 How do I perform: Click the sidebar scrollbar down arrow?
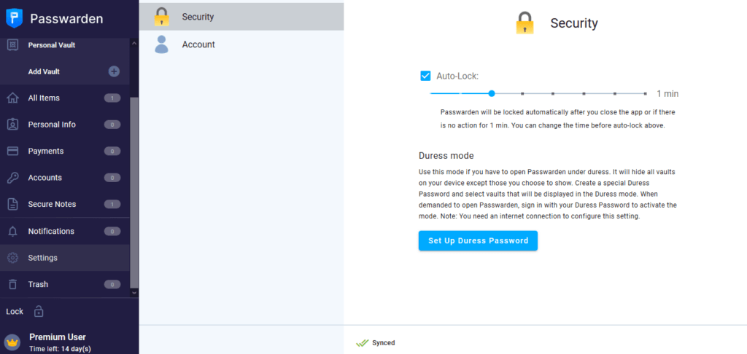(134, 293)
